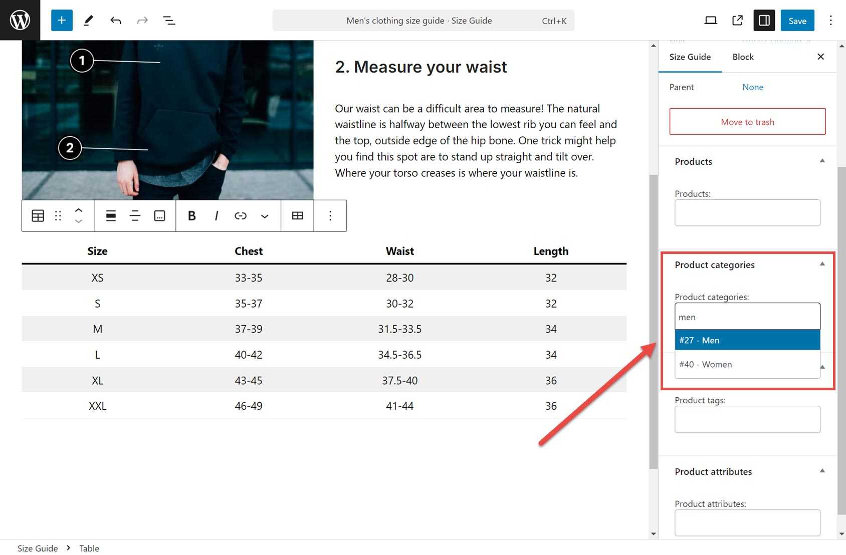Switch preview device via laptop icon
Screen dimensions: 846x555
pyautogui.click(x=710, y=20)
